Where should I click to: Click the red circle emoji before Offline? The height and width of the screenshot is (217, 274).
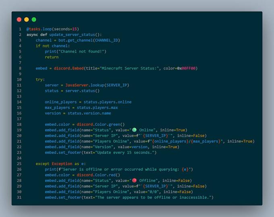point(134,180)
